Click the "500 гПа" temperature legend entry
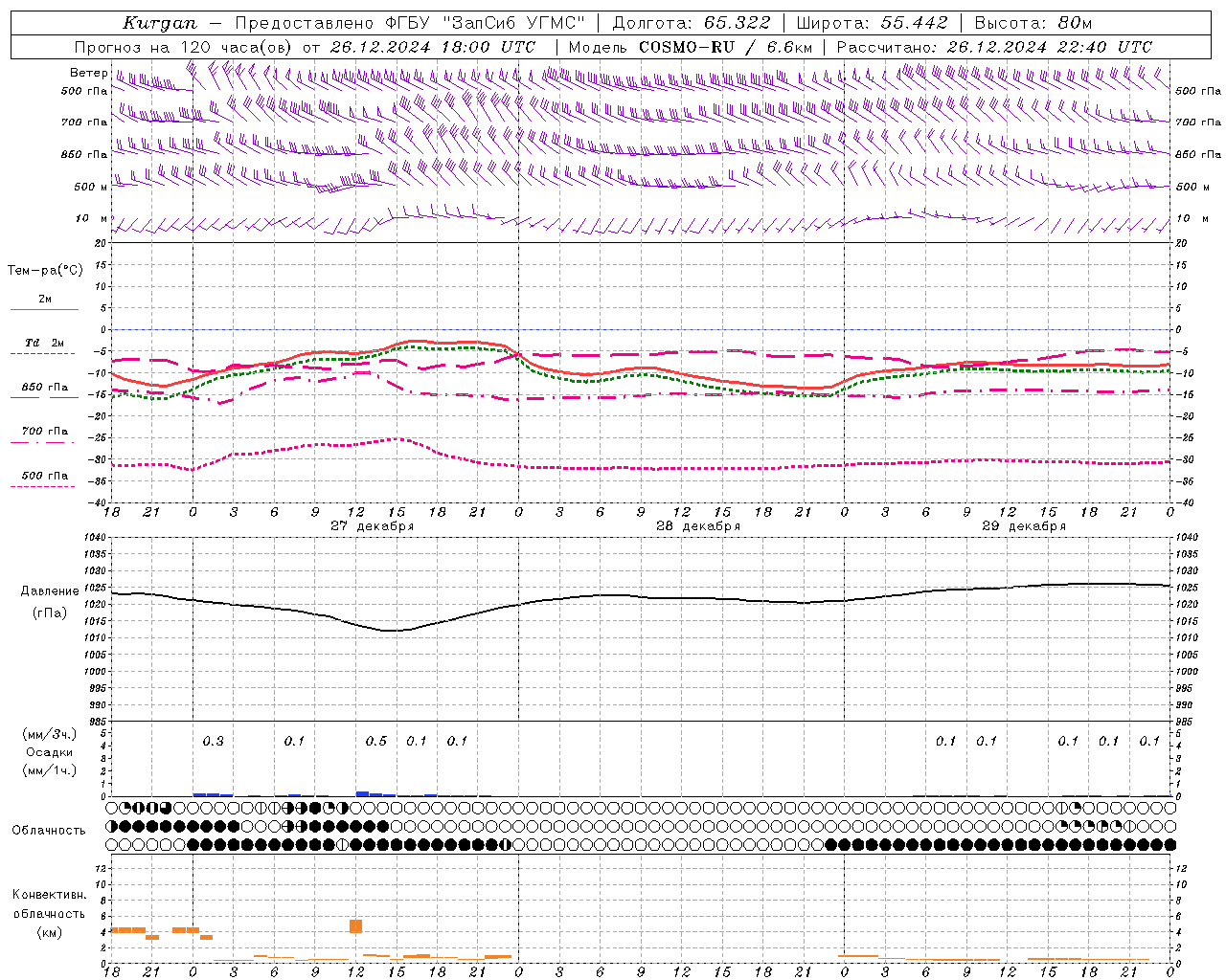 click(x=45, y=476)
